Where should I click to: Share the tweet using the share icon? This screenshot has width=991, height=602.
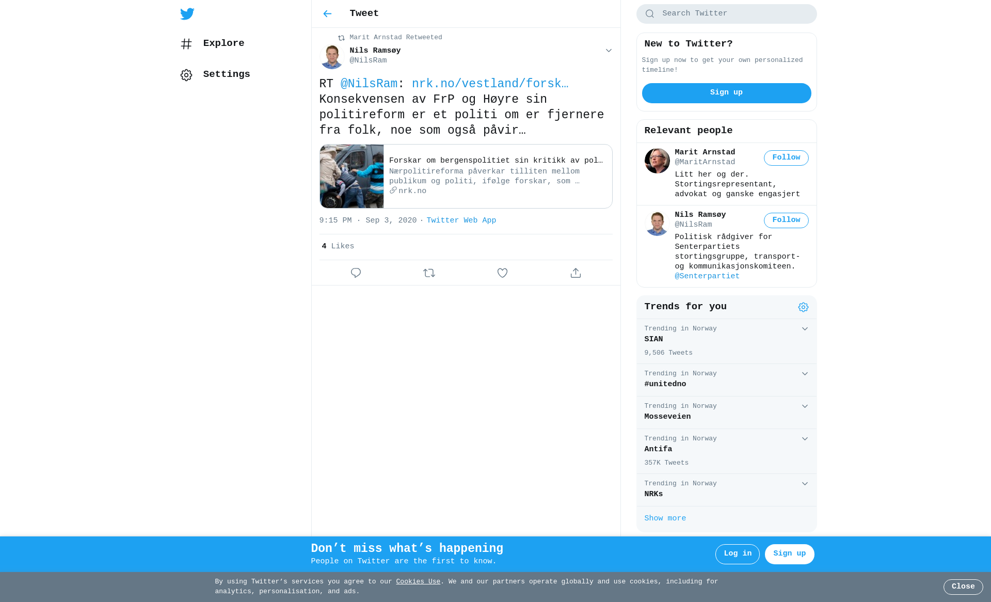point(576,273)
